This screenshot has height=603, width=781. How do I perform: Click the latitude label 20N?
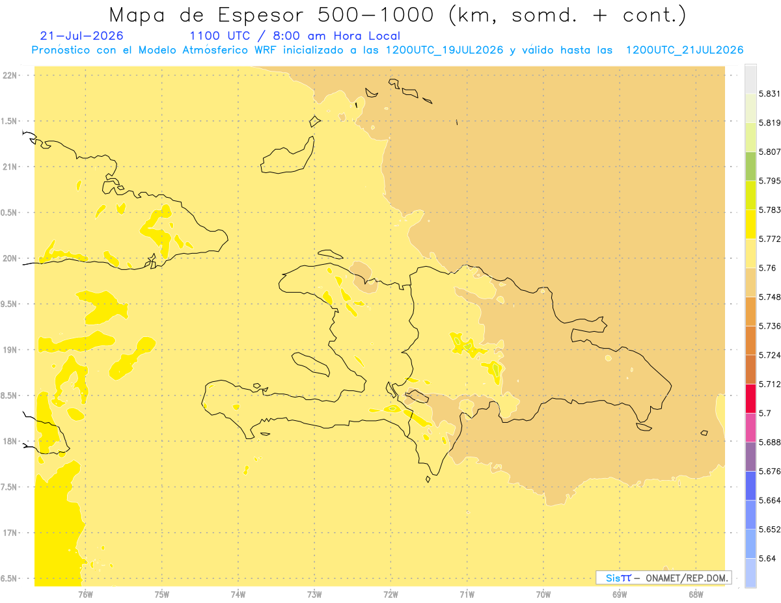pyautogui.click(x=9, y=258)
